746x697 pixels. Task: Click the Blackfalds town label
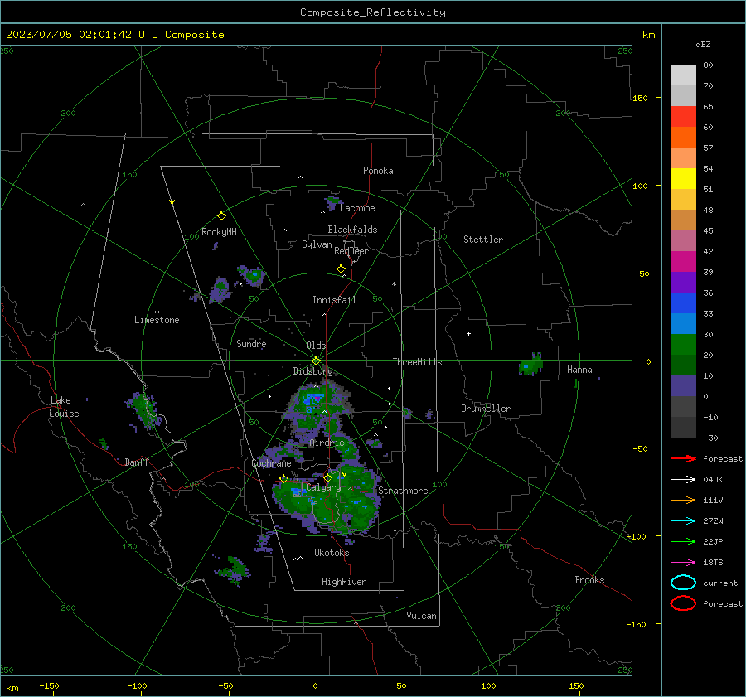coord(352,230)
